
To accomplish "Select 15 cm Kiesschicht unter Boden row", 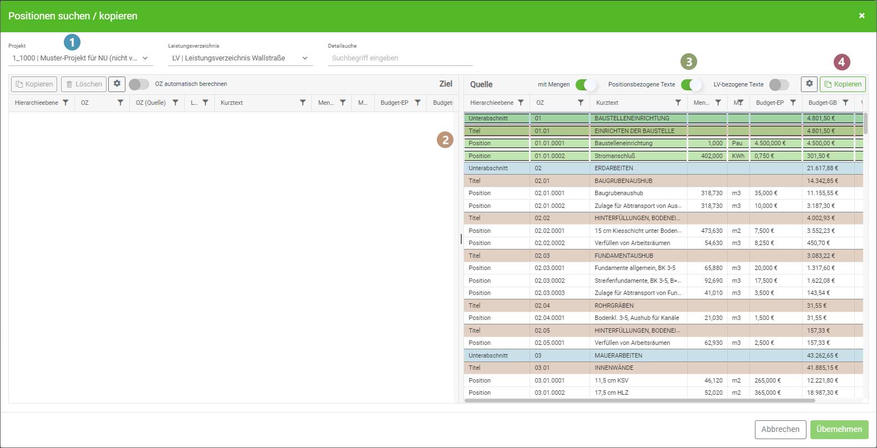I will pos(663,231).
